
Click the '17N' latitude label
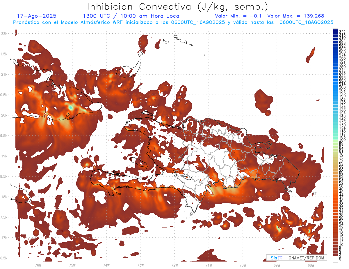[5, 238]
